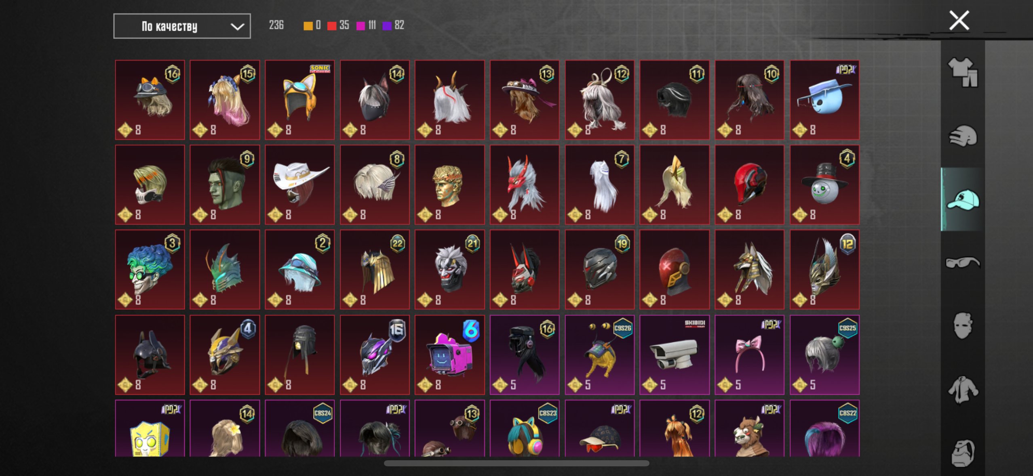Select the pink TV head item
1033x476 pixels.
pos(449,355)
